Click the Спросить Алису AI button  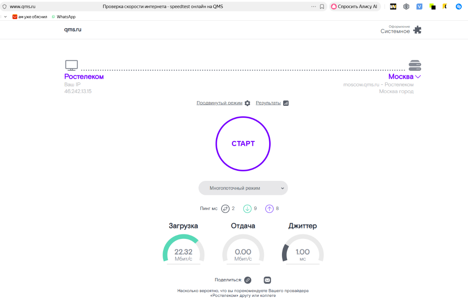[x=354, y=6]
